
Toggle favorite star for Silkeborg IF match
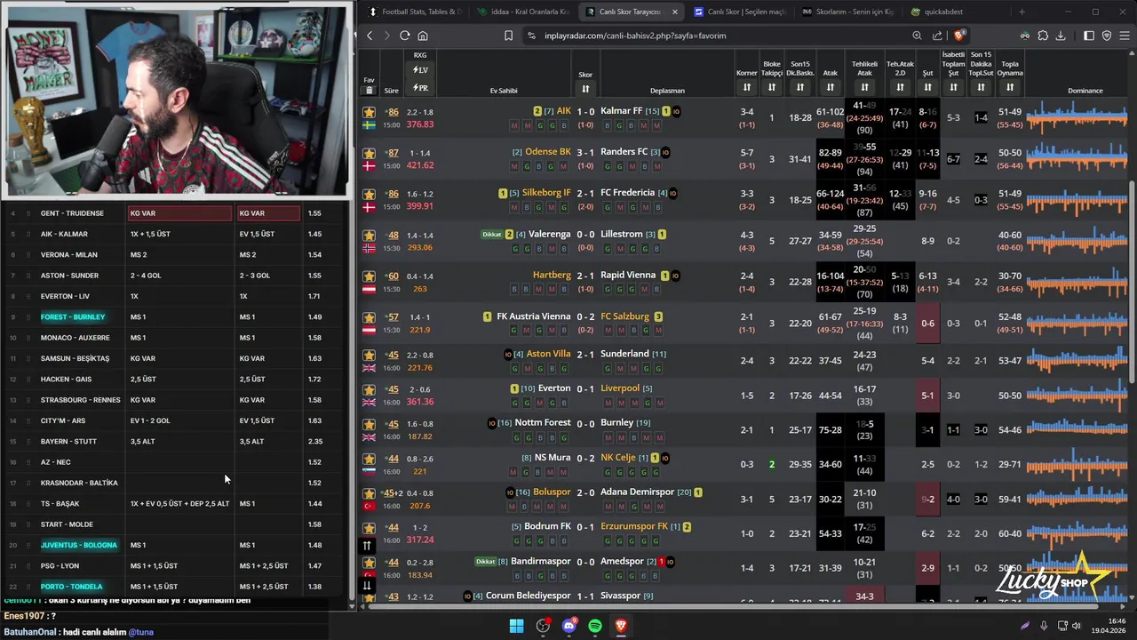(x=369, y=194)
